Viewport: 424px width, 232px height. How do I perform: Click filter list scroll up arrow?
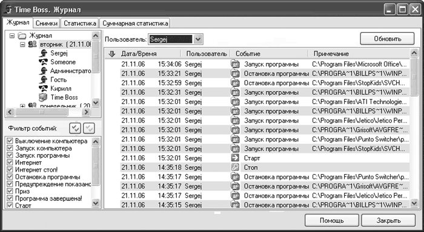[x=96, y=141]
